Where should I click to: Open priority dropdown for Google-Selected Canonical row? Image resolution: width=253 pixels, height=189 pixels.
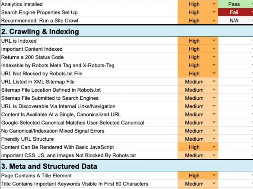(x=214, y=123)
